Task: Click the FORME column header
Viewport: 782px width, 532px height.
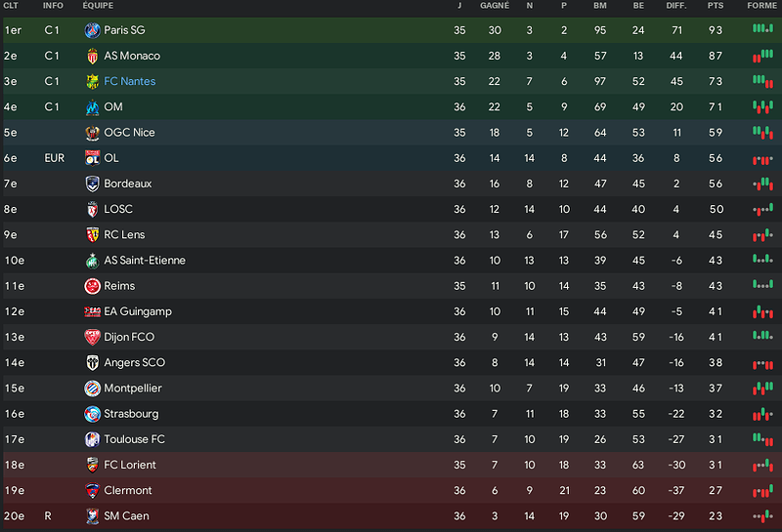Action: (761, 6)
